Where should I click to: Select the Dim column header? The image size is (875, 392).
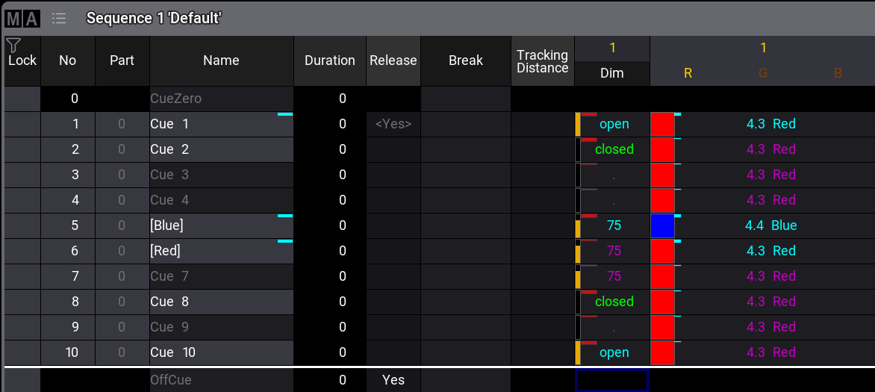611,73
